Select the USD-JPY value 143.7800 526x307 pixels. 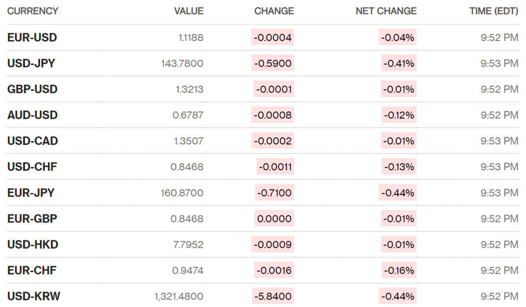click(x=182, y=63)
